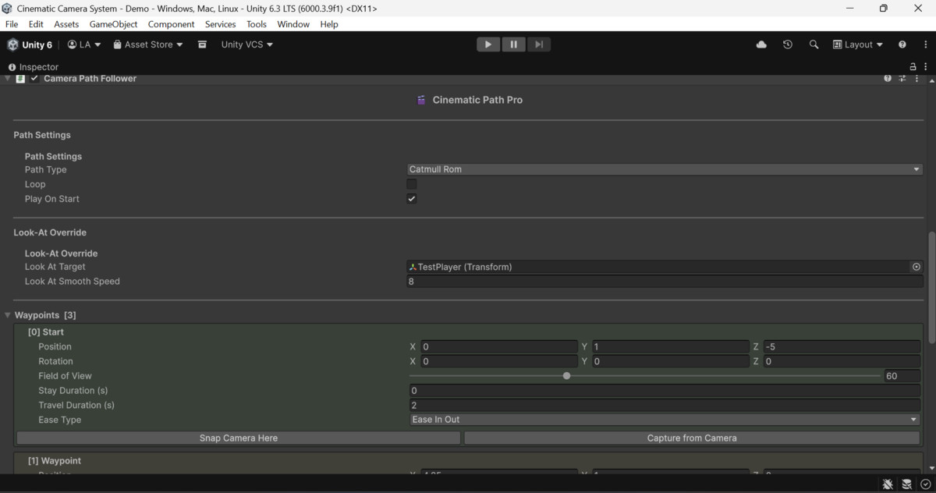Open object picker for Look At Target
The height and width of the screenshot is (493, 936).
pyautogui.click(x=916, y=267)
